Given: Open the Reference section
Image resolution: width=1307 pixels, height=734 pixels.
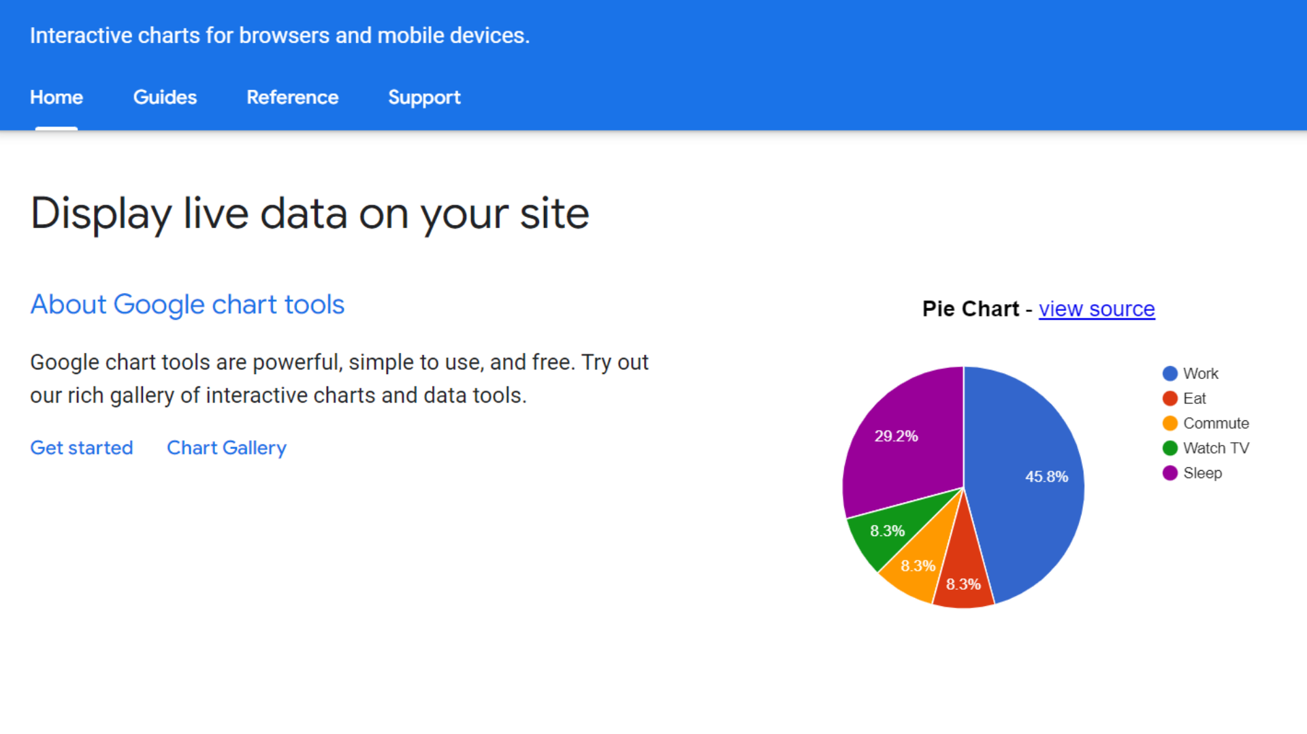Looking at the screenshot, I should (292, 97).
